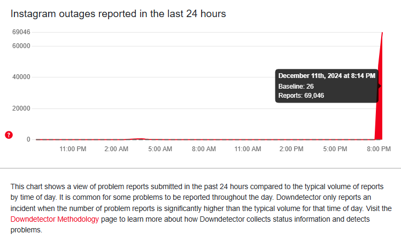
Task: Select the 11:00 PM axis label
Action: tap(73, 149)
